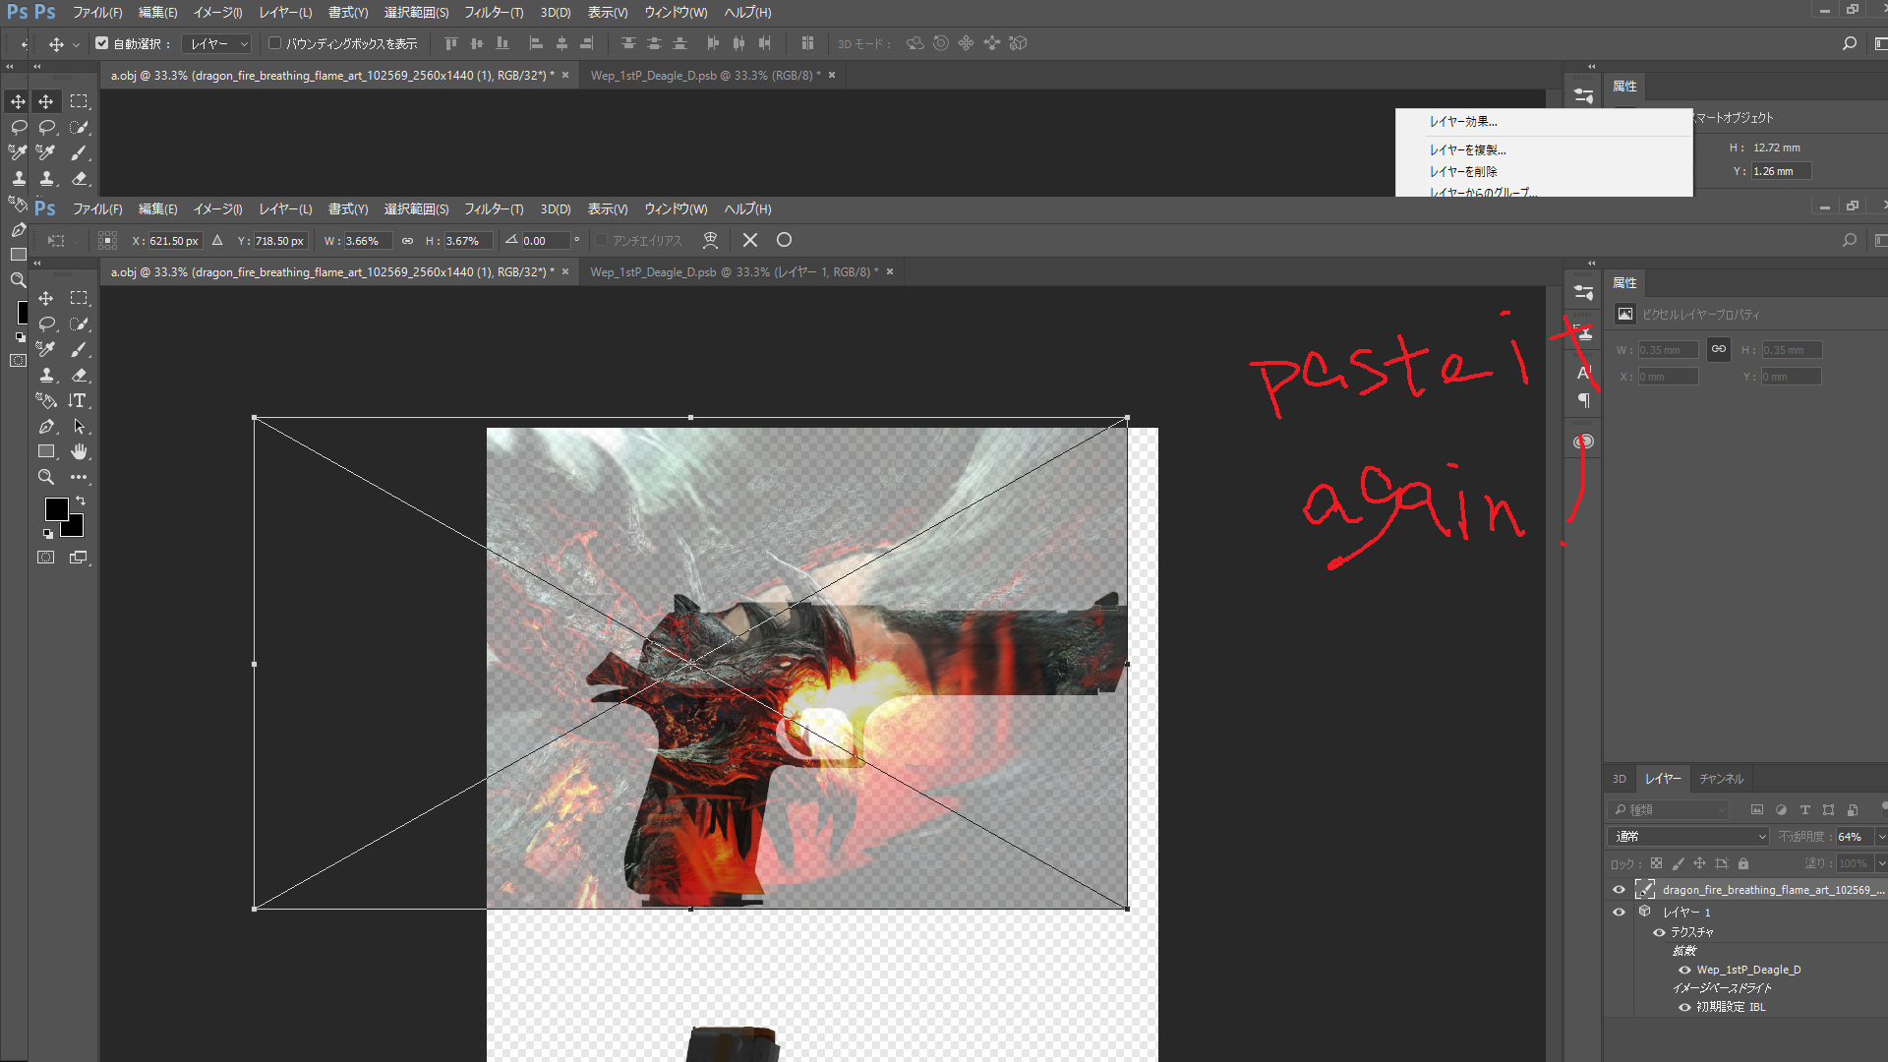Commit the transform with the circle button
This screenshot has height=1062, width=1888.
(784, 240)
